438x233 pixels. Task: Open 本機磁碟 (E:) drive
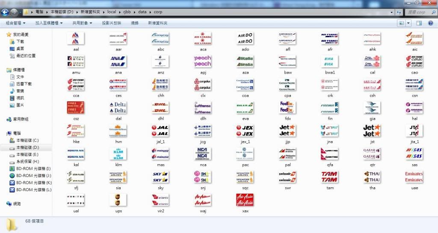24,154
